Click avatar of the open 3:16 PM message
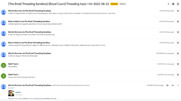 click(3, 87)
